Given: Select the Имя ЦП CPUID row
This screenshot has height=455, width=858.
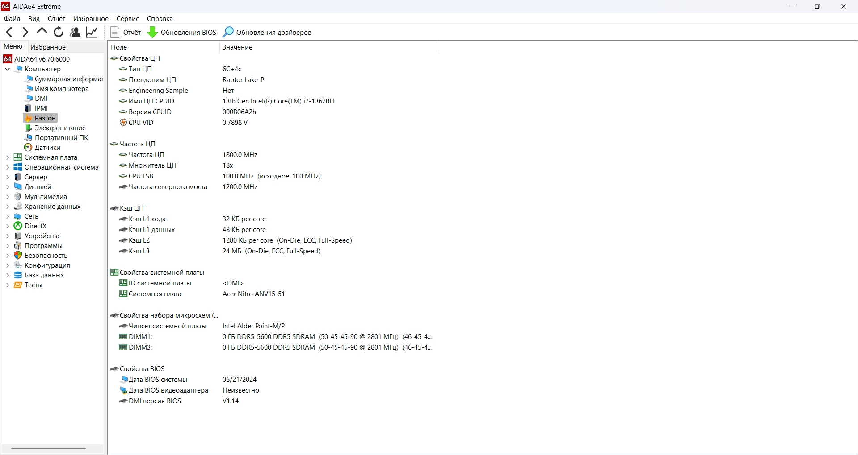Looking at the screenshot, I should point(273,101).
